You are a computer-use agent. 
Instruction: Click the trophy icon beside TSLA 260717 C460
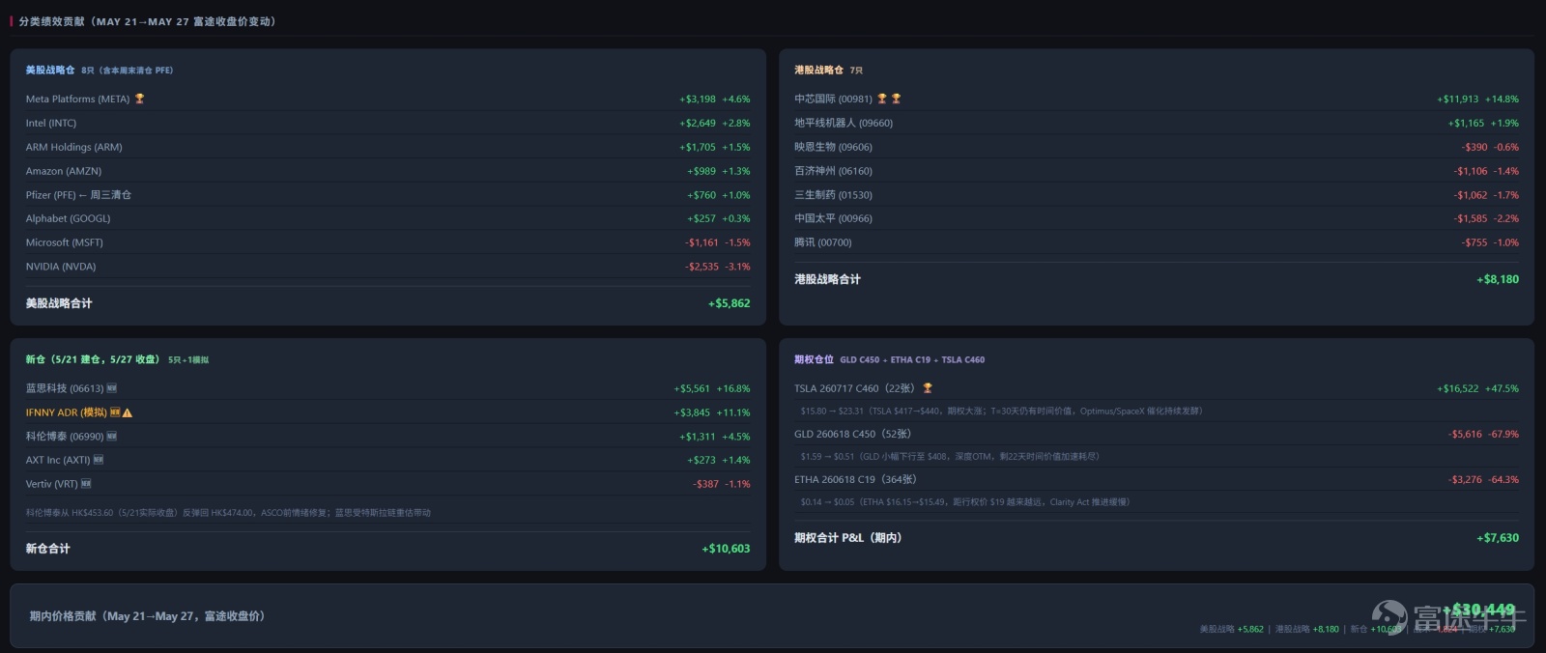tap(928, 388)
